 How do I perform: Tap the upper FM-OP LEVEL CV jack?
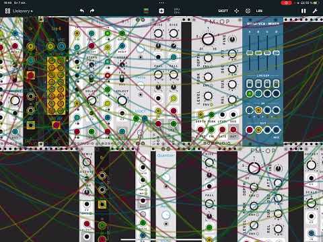222,115
